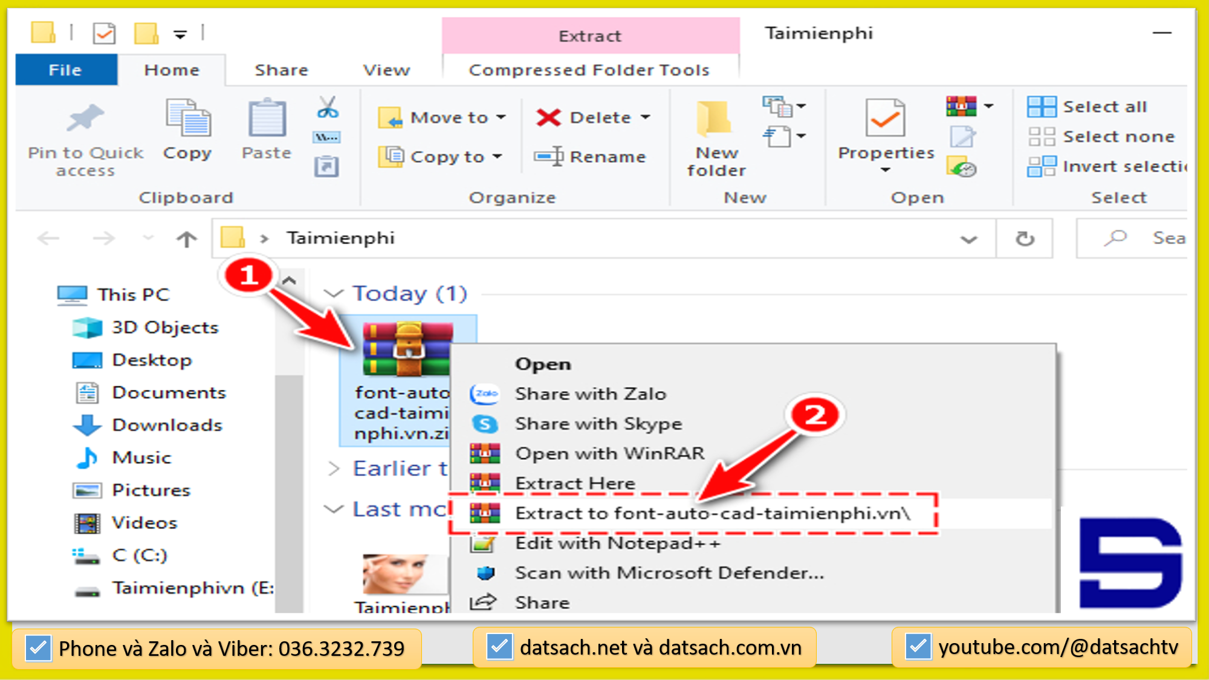Expand the Move to dropdown
Screen dimensions: 1209x680
click(501, 117)
